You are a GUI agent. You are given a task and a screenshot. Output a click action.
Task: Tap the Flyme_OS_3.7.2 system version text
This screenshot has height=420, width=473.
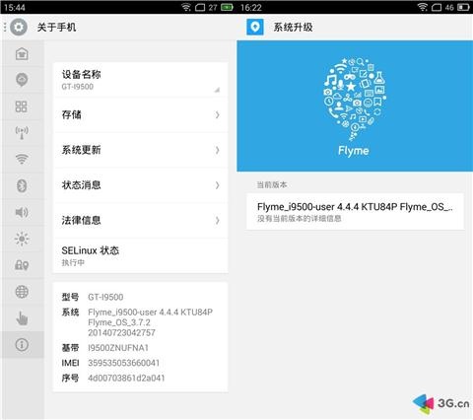point(119,322)
